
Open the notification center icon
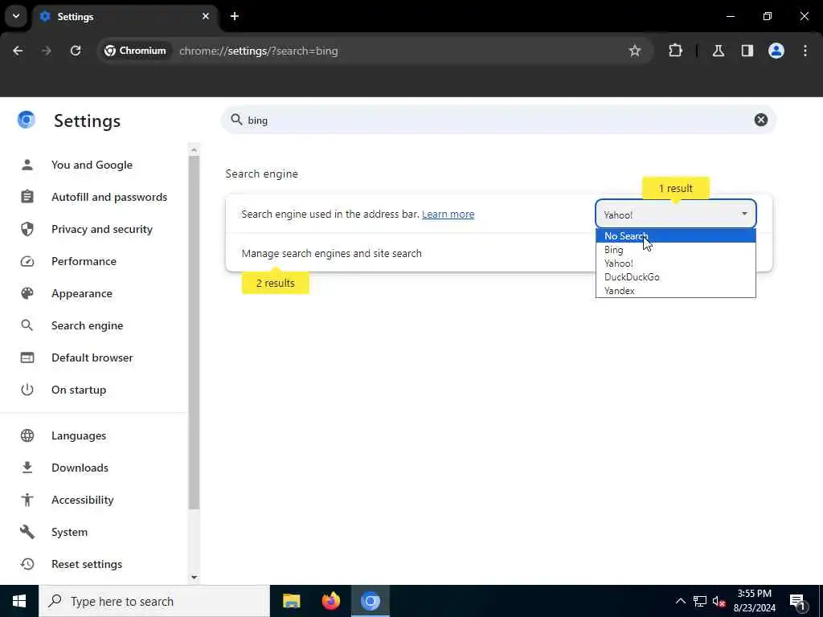point(797,601)
